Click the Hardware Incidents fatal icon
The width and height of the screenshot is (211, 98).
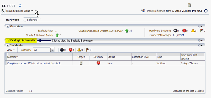tap(175, 31)
